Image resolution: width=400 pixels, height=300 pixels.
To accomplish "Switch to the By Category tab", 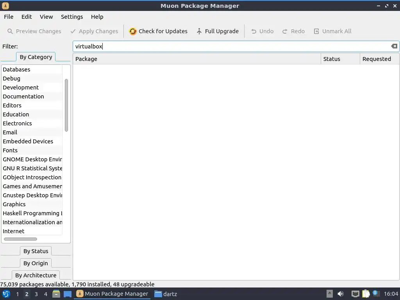I will click(36, 57).
